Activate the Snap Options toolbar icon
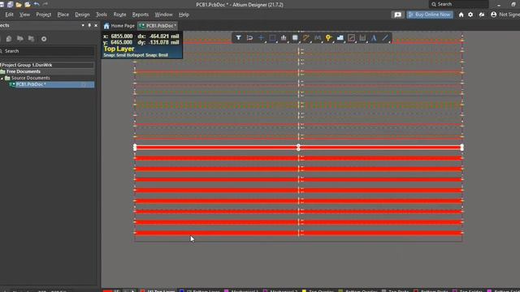 point(249,38)
